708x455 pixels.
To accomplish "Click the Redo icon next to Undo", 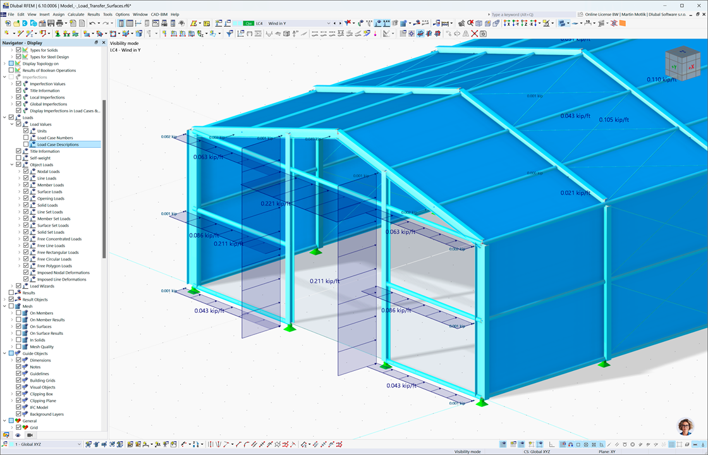I will pos(105,23).
